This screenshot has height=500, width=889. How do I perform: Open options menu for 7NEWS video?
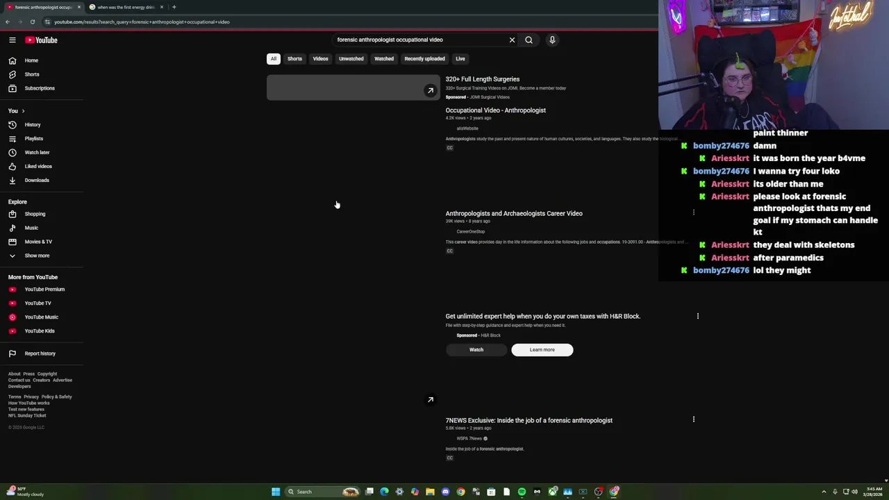(693, 419)
